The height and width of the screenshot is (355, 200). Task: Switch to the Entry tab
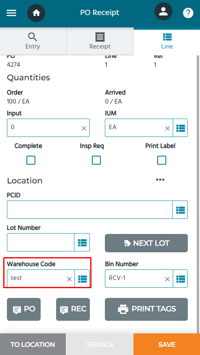coord(33,41)
